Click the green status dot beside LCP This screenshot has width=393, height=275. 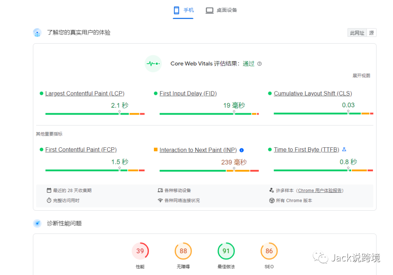pos(41,93)
